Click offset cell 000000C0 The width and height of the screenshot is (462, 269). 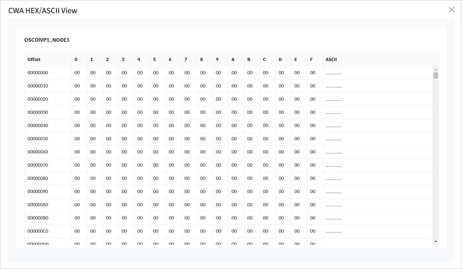pyautogui.click(x=38, y=231)
